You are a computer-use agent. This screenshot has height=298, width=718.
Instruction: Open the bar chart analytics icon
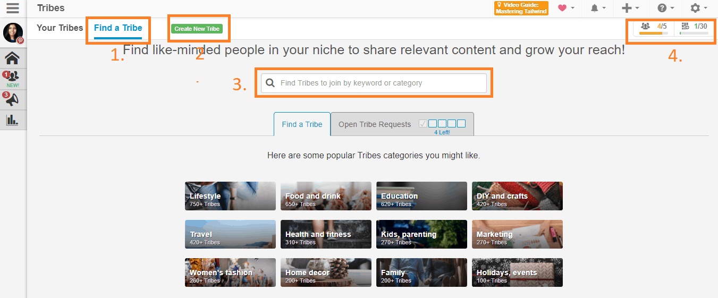[13, 120]
